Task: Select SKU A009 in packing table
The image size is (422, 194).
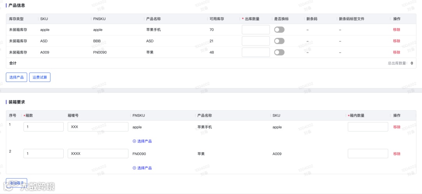Action: [x=277, y=154]
